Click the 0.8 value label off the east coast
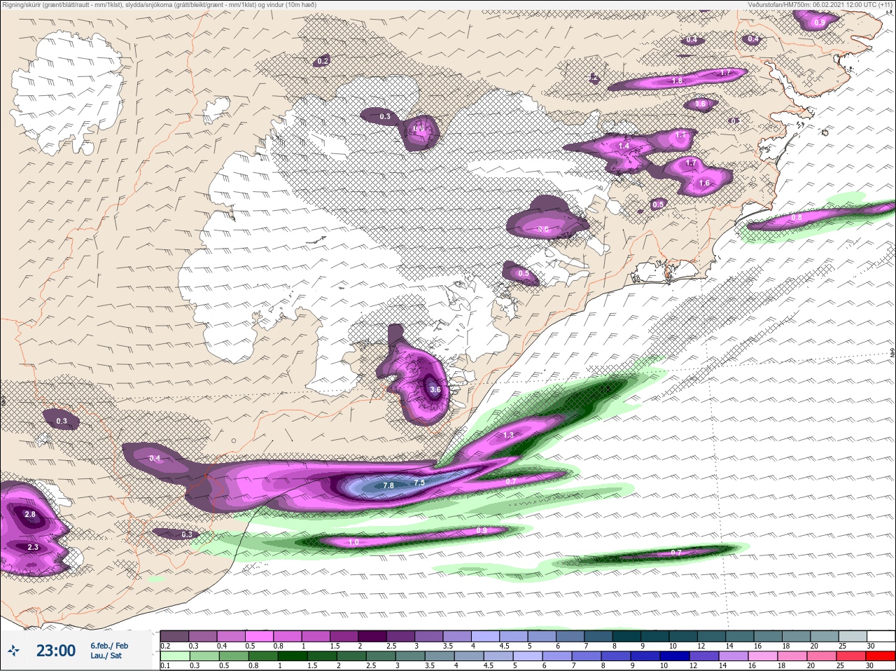This screenshot has height=671, width=896. (x=797, y=218)
